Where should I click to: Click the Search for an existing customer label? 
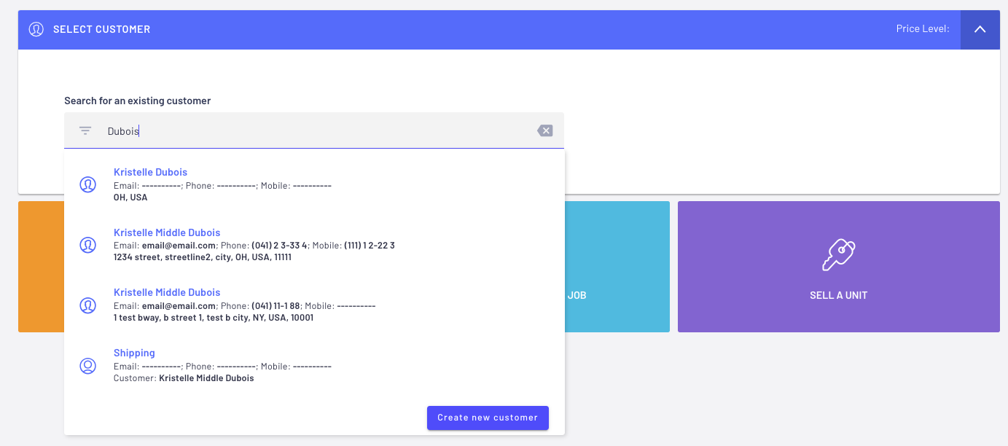tap(138, 101)
